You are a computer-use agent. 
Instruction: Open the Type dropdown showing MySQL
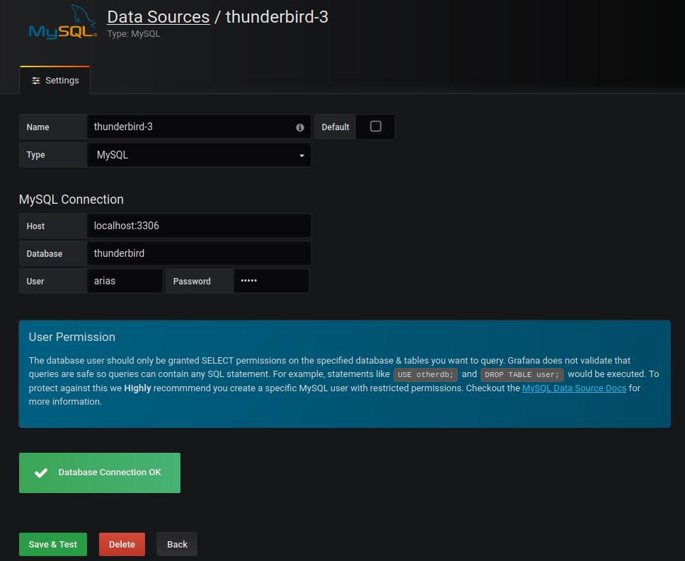pyautogui.click(x=199, y=155)
